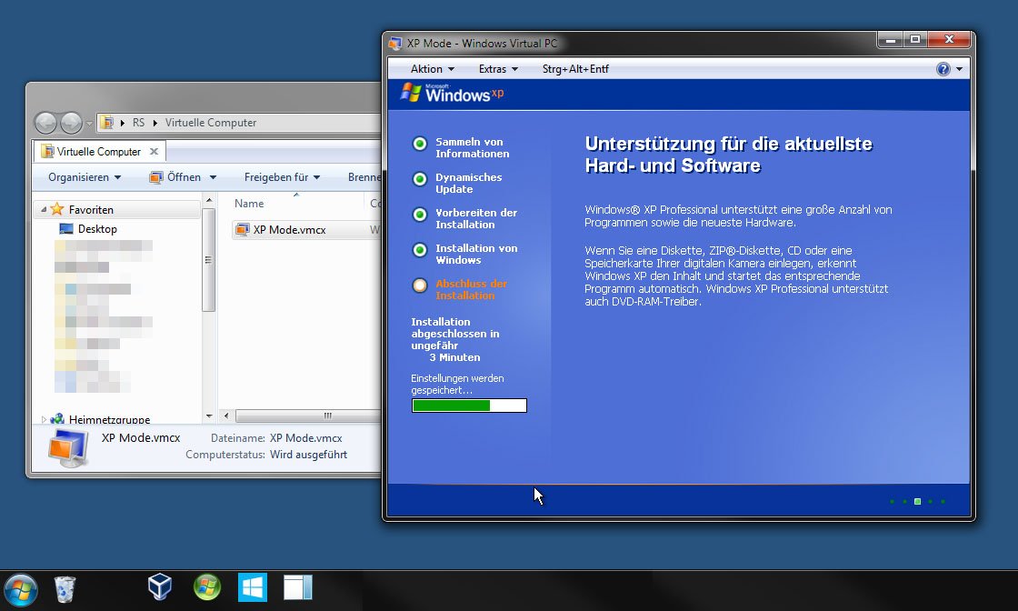Viewport: 1018px width, 611px height.
Task: Click RS in the address breadcrumb
Action: [138, 122]
